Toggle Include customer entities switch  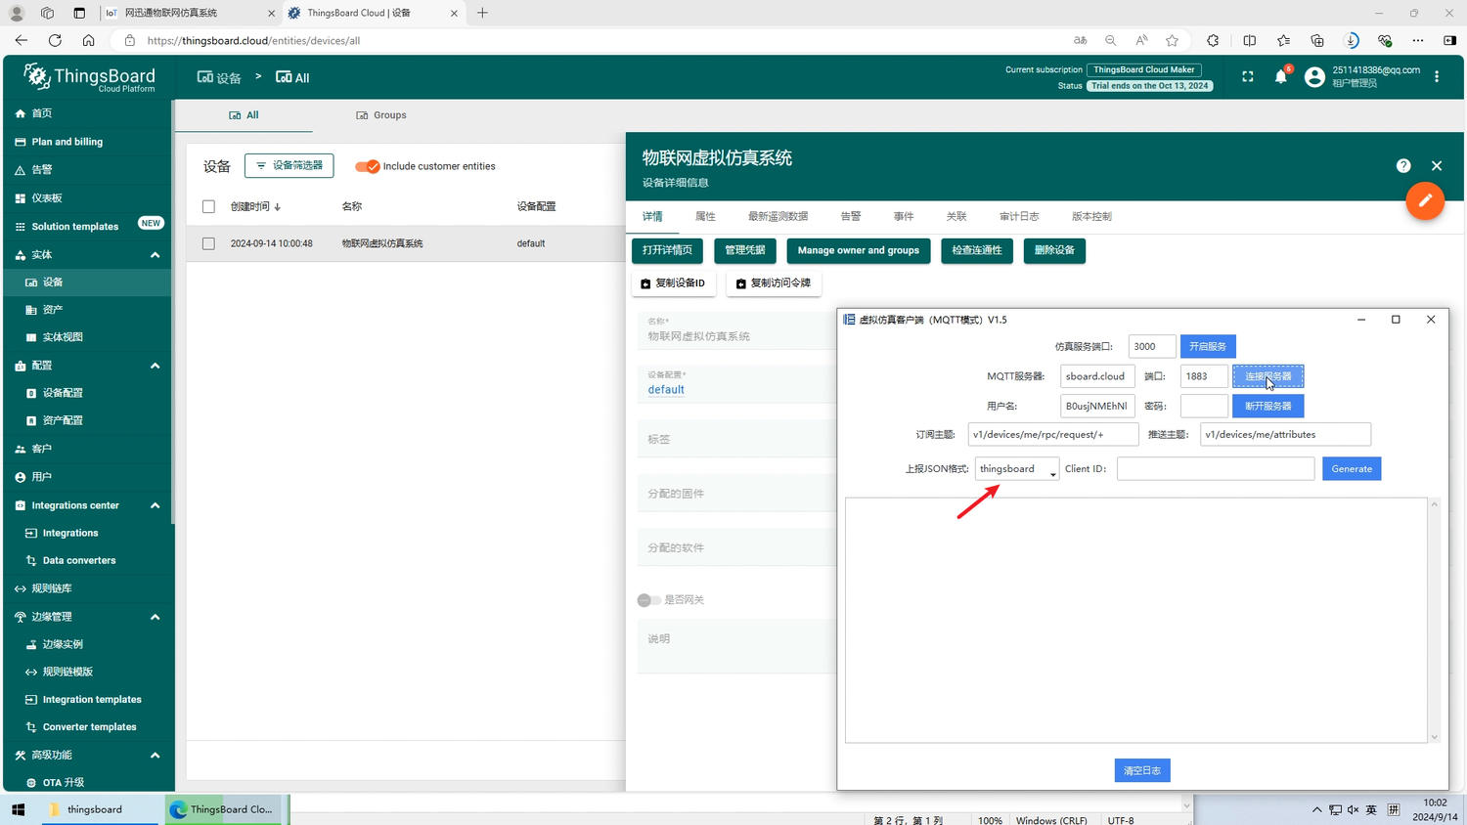click(x=368, y=166)
